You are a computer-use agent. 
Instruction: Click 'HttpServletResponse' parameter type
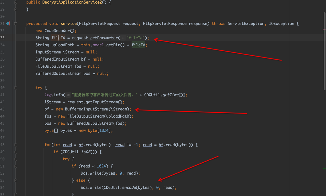pyautogui.click(x=165, y=23)
